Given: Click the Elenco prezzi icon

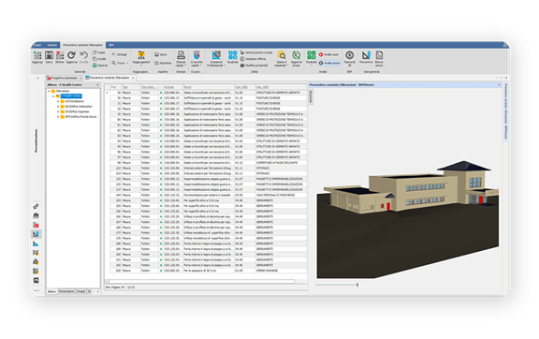Looking at the screenshot, I should (x=379, y=58).
